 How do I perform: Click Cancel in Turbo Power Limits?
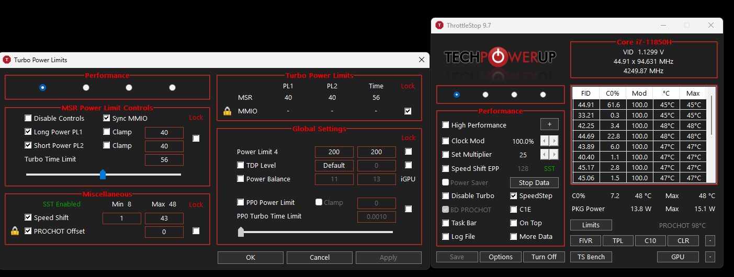coord(320,257)
